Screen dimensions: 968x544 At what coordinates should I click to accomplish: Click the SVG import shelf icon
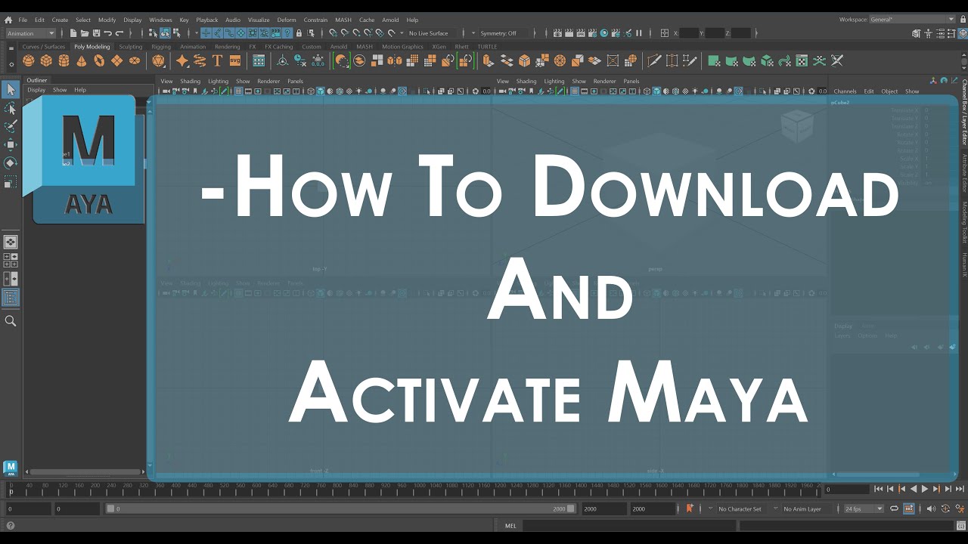[x=235, y=61]
